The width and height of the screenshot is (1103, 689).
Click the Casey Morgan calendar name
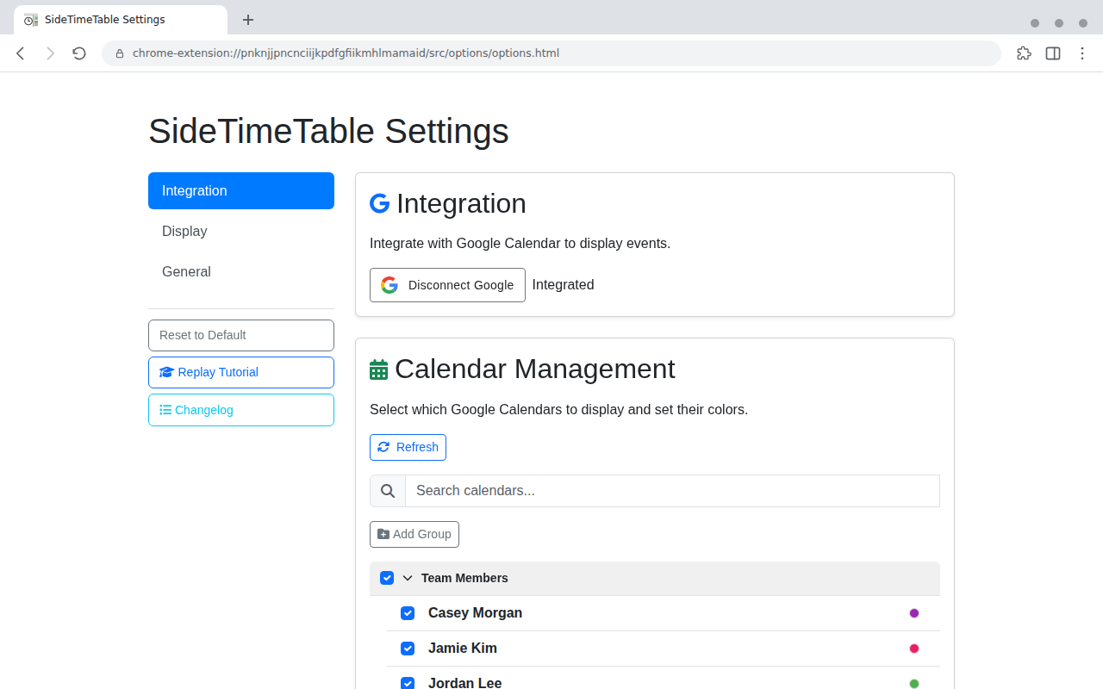pyautogui.click(x=475, y=613)
